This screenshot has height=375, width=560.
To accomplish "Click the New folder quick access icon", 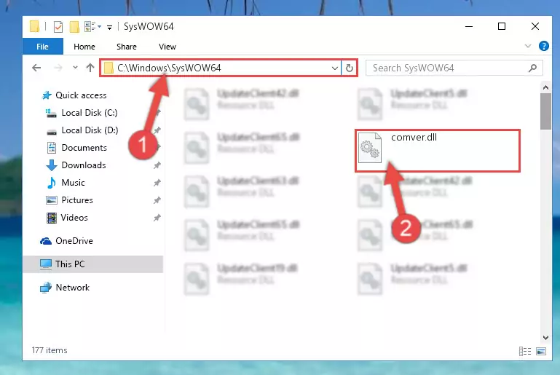I will pyautogui.click(x=74, y=27).
